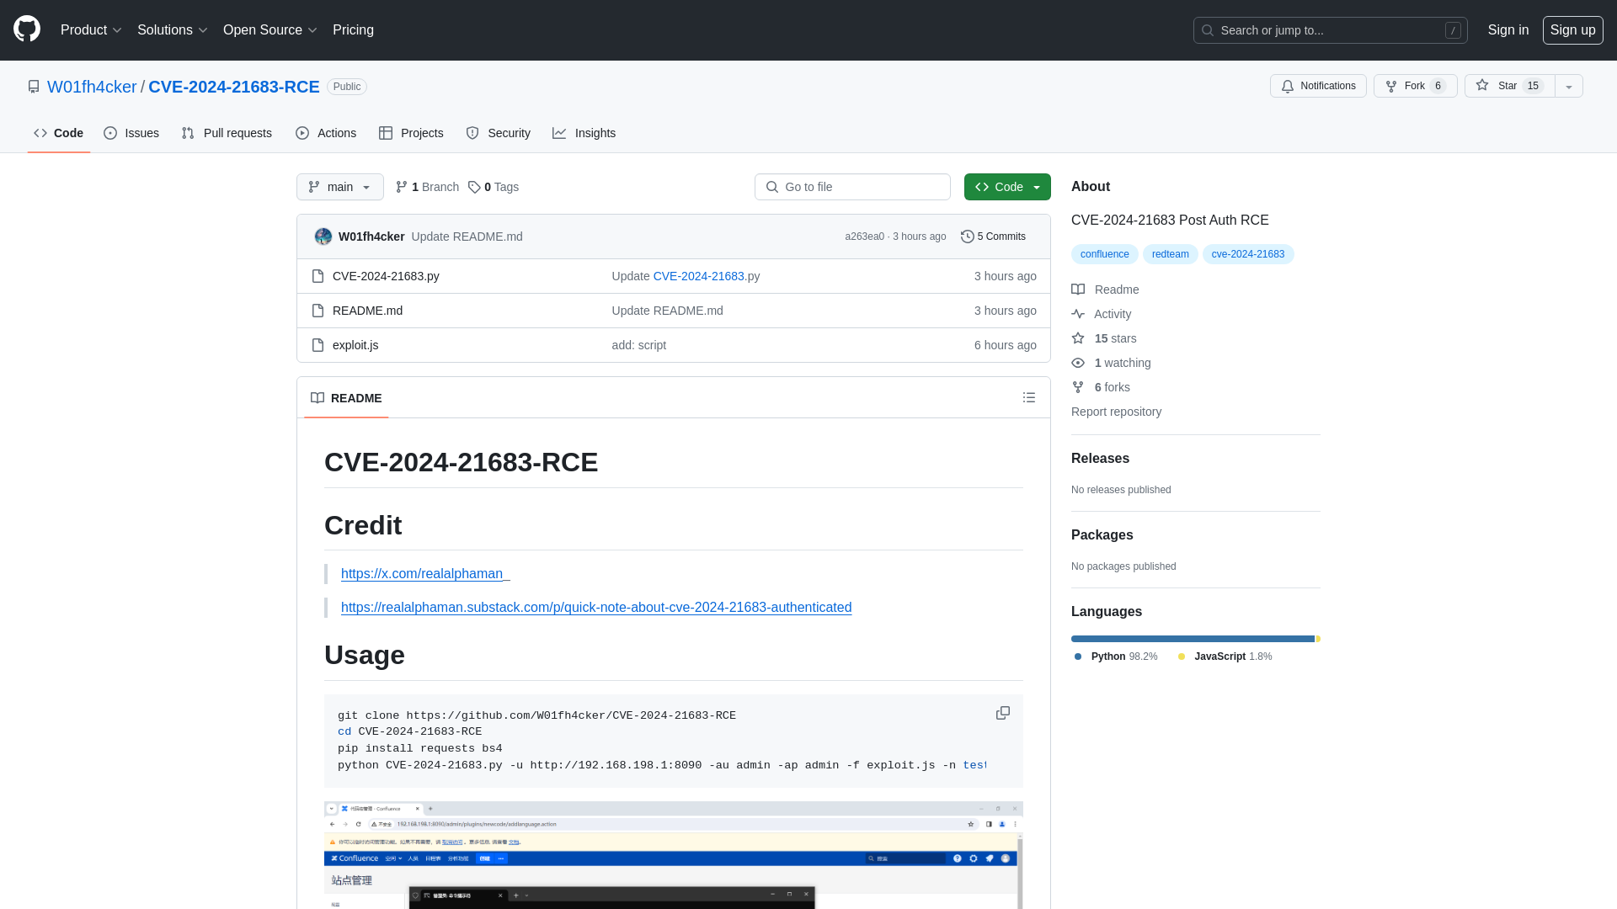The image size is (1617, 909).
Task: Open CVE-2024-21683-RCE repository name link
Action: [x=234, y=87]
